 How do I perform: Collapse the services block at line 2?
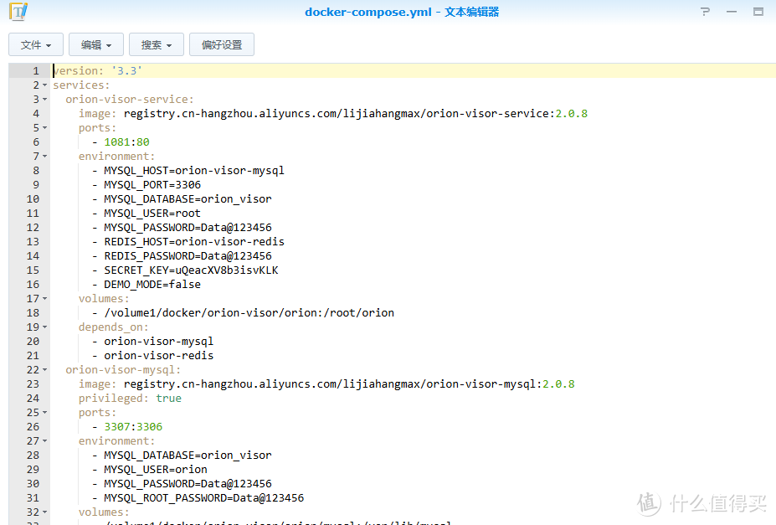pyautogui.click(x=45, y=85)
